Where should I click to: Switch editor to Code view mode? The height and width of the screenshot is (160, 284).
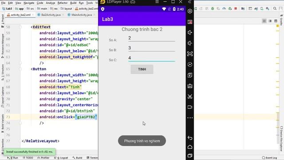tap(264, 21)
